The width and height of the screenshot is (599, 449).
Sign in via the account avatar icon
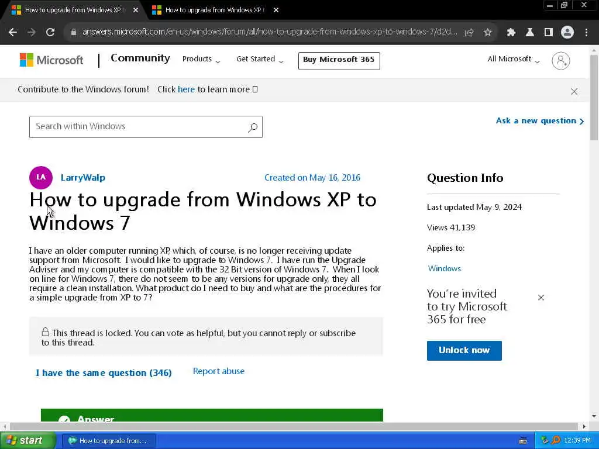coord(561,61)
